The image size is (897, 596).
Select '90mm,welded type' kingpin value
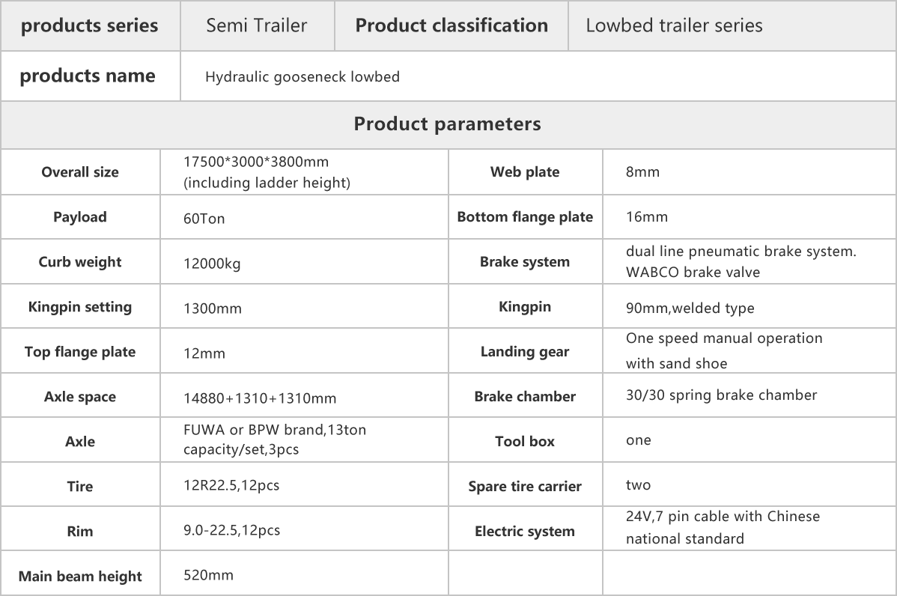[x=690, y=308]
